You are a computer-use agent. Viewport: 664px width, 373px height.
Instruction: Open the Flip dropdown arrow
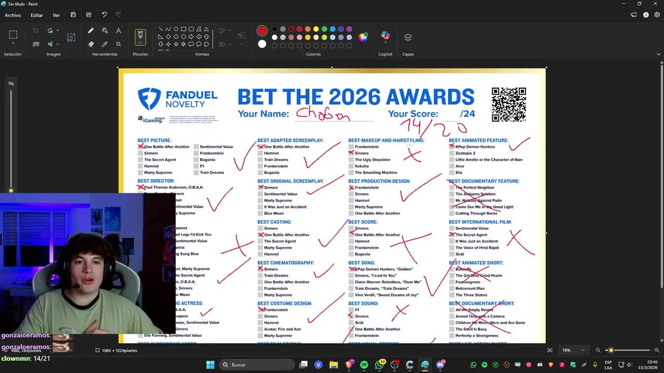(x=58, y=45)
